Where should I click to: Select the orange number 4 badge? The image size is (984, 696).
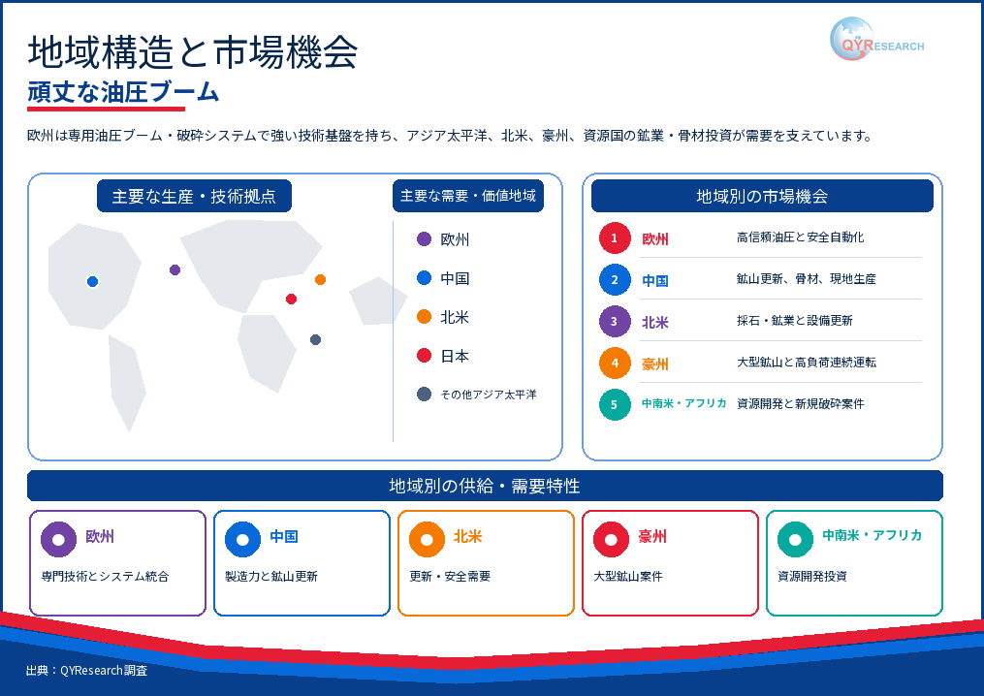tap(615, 363)
